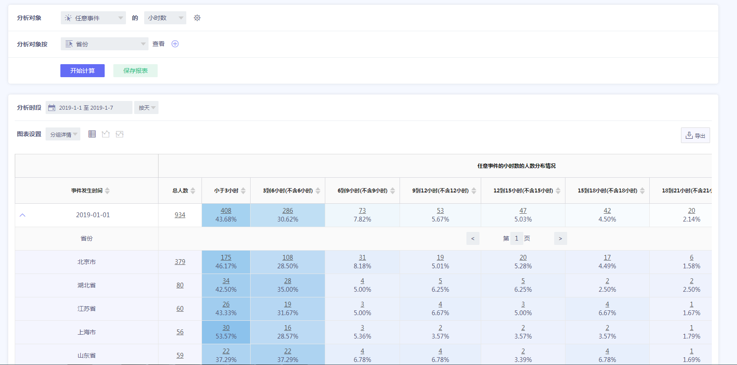Open the 分组详情 chart setting dropdown

coord(63,134)
